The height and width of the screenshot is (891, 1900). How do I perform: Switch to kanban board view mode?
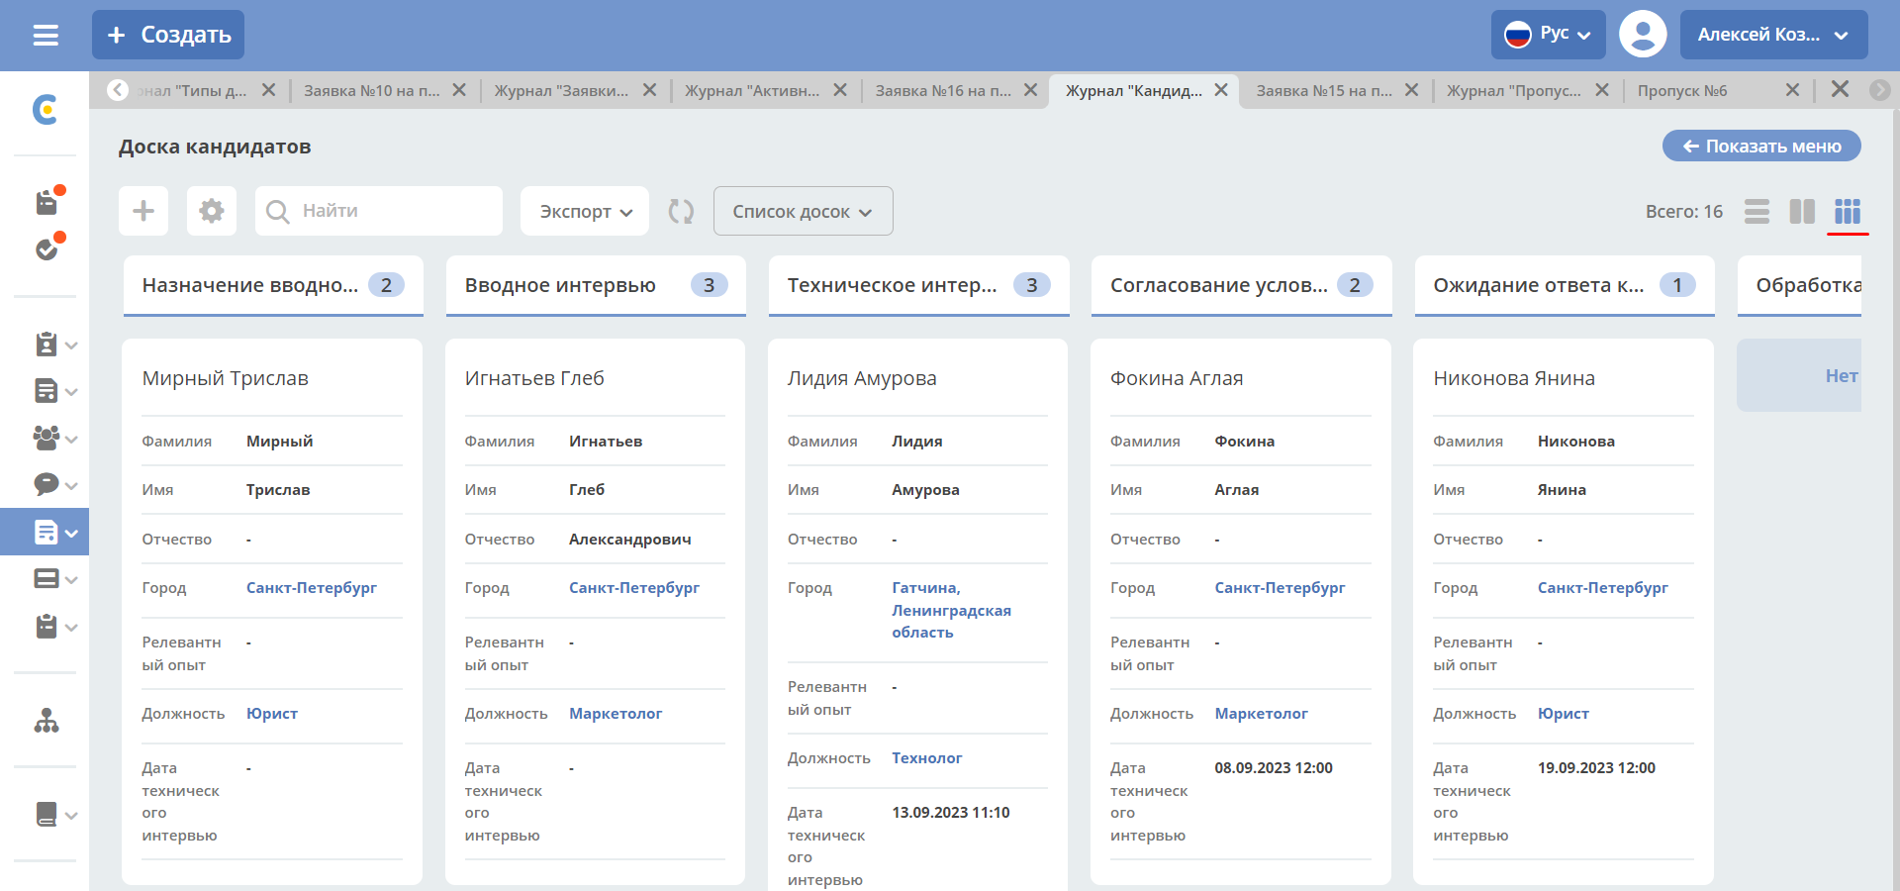1848,211
